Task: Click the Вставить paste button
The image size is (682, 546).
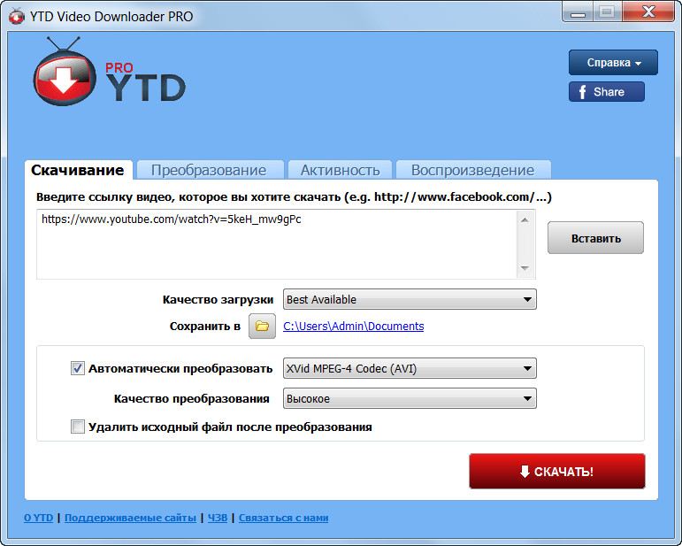Action: 595,238
